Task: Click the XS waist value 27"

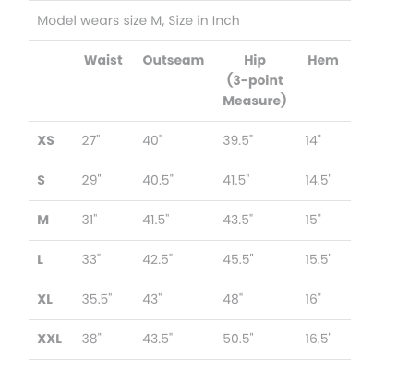Action: [90, 140]
